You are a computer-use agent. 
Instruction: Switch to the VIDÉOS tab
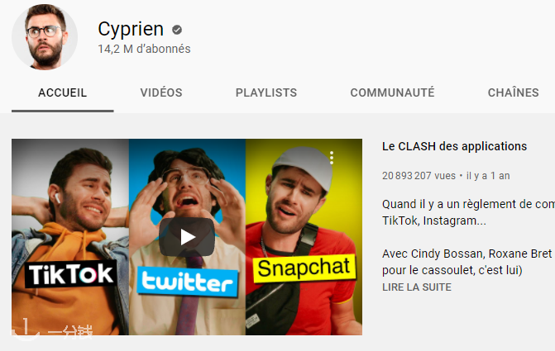[x=161, y=92]
